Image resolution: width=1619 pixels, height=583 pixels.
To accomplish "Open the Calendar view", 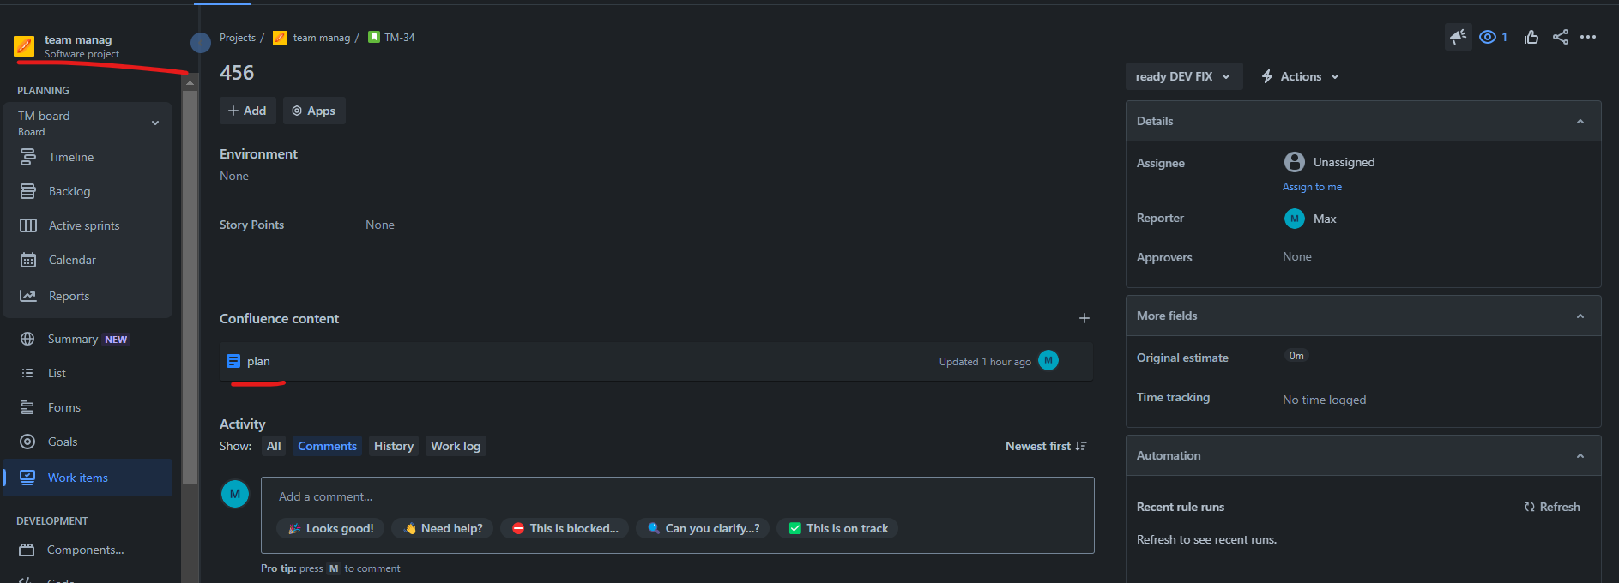I will click(72, 260).
